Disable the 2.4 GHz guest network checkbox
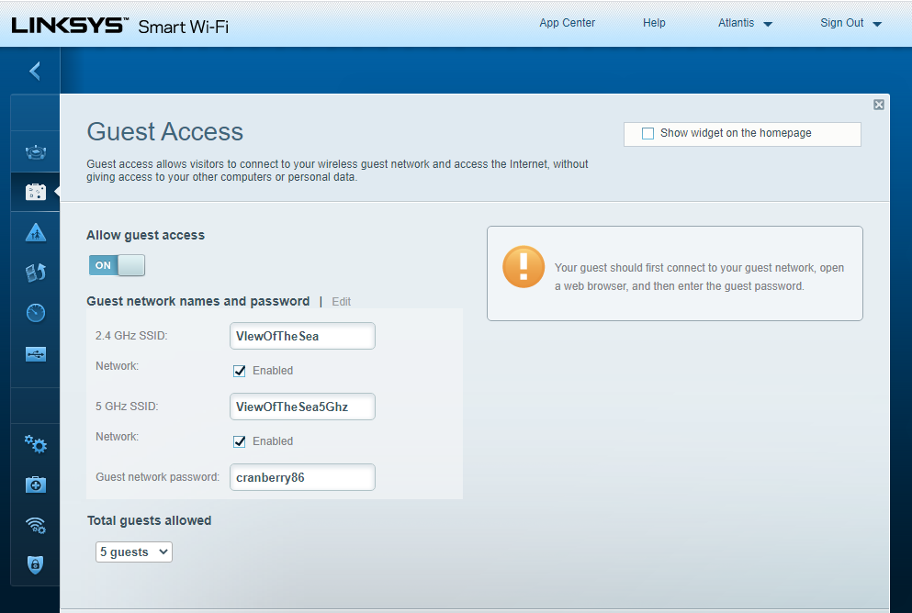This screenshot has width=912, height=613. 240,371
